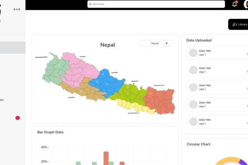Image resolution: width=248 pixels, height=165 pixels.
Task: Select the highlighted sidebar menu item
Action: 13,48
